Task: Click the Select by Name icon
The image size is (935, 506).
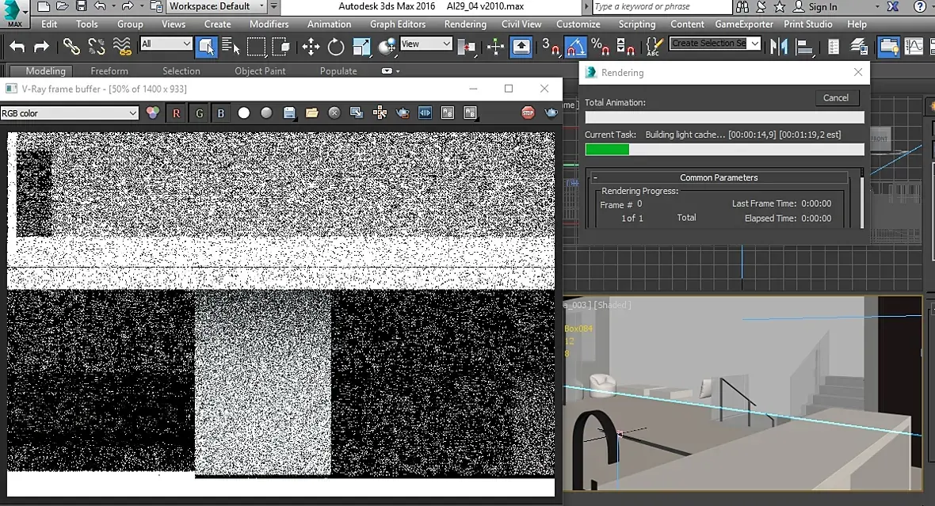Action: coord(231,47)
